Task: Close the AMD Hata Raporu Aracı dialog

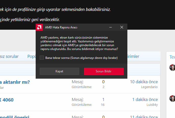Action: coord(122,27)
